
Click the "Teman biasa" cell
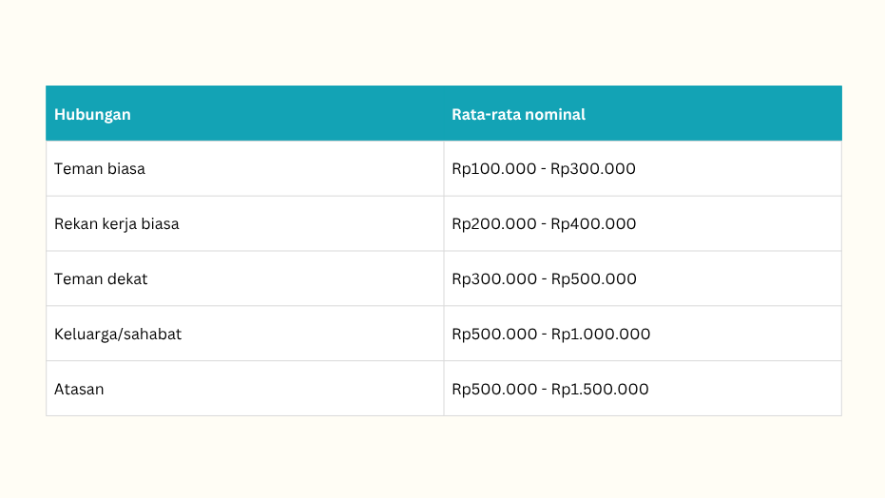point(100,169)
